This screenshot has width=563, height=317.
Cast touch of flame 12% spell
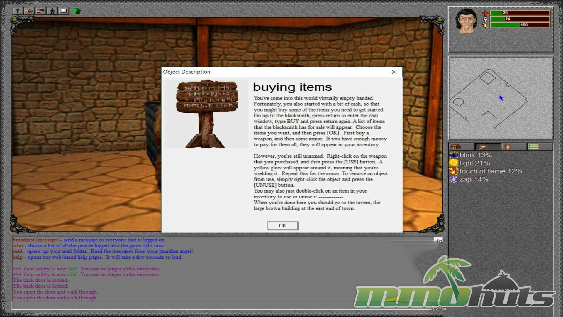pos(491,171)
